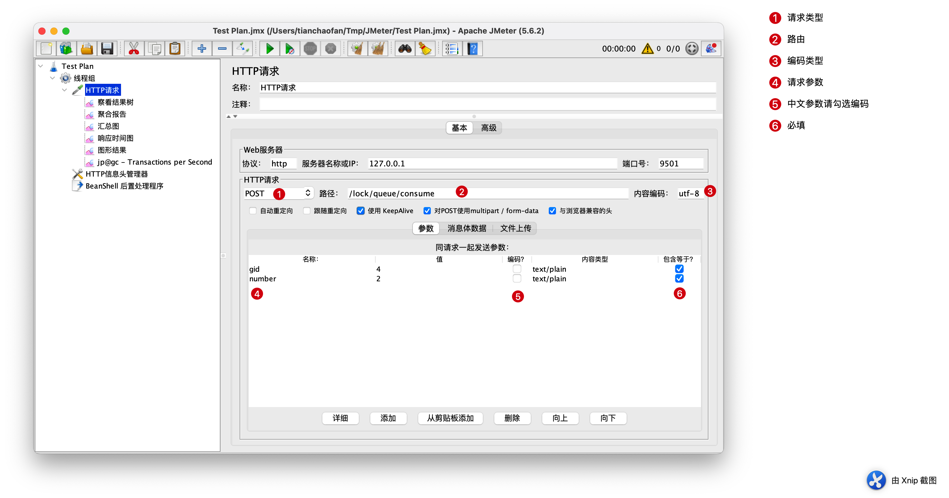Select 察看结果树 in the tree

coord(115,102)
